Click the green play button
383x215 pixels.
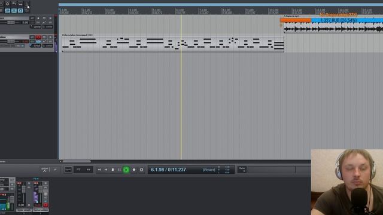tap(126, 170)
